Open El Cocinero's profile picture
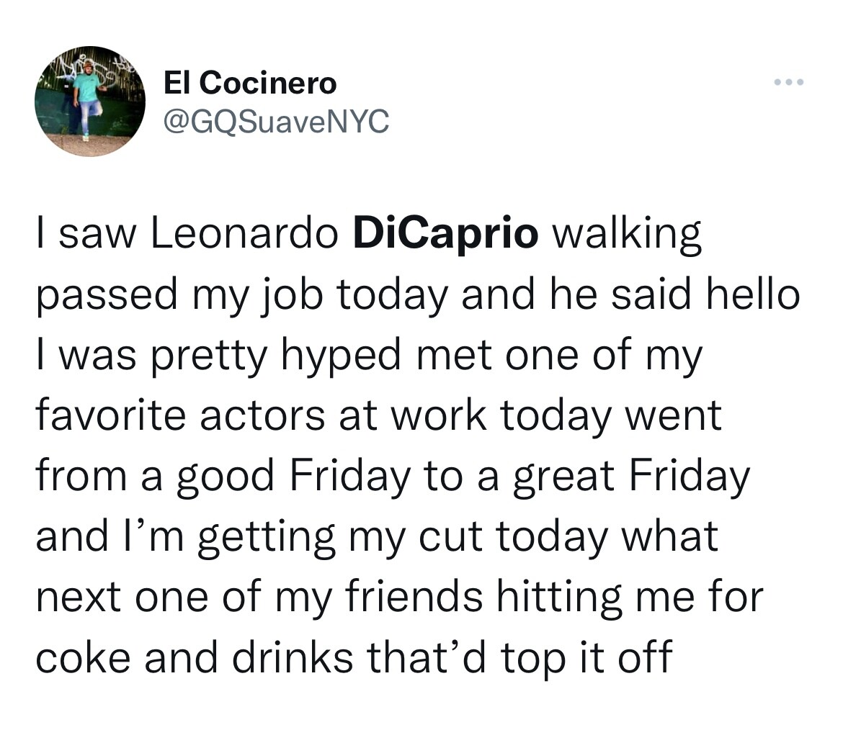843x730 pixels. [90, 102]
